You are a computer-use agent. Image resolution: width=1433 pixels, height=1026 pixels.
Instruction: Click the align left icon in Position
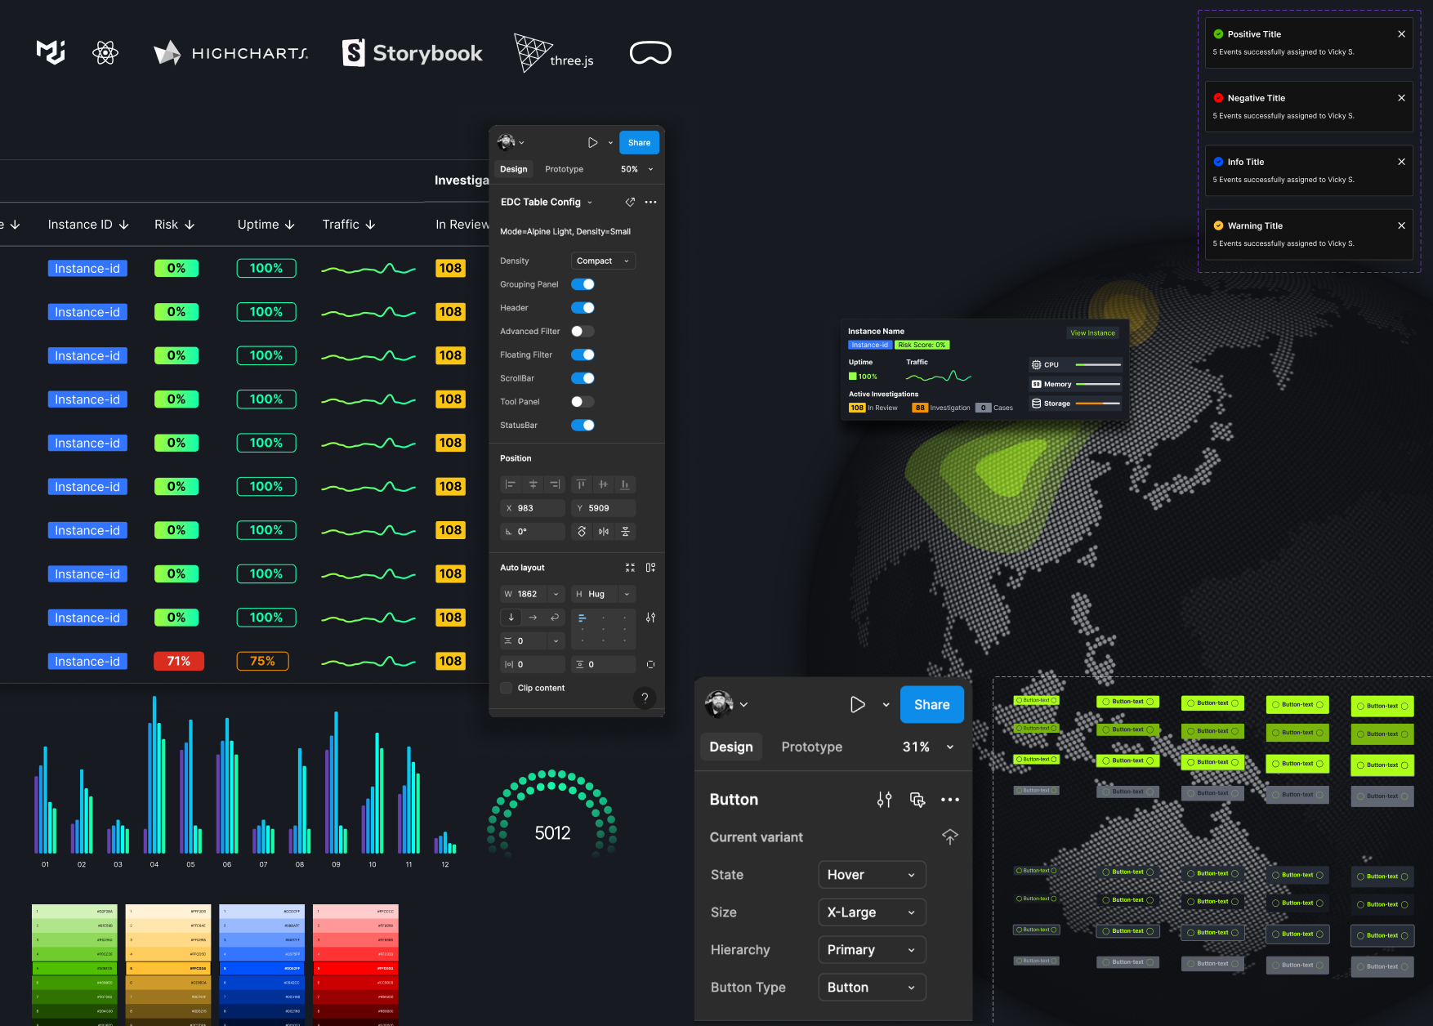click(511, 484)
